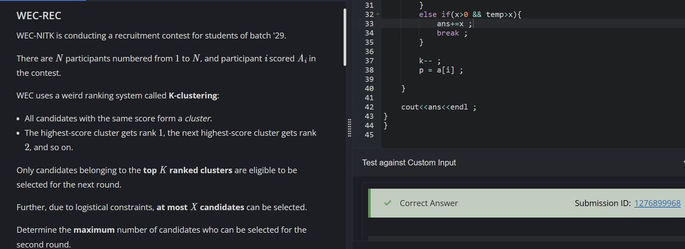The image size is (685, 249).
Task: Click the Test against Custom Input header
Action: pos(409,162)
